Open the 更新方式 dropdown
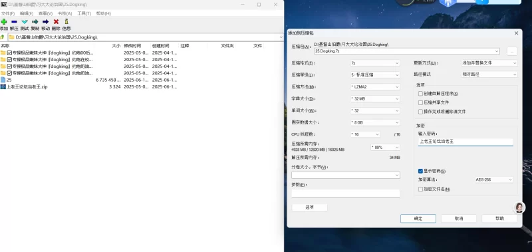 489,63
